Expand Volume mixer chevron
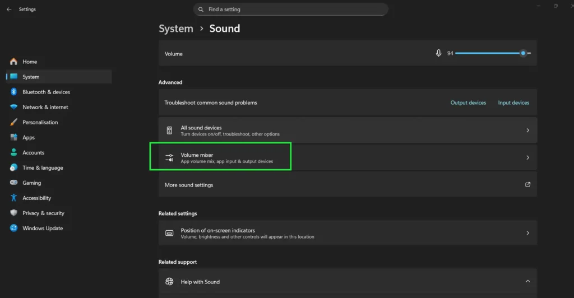 click(x=527, y=157)
